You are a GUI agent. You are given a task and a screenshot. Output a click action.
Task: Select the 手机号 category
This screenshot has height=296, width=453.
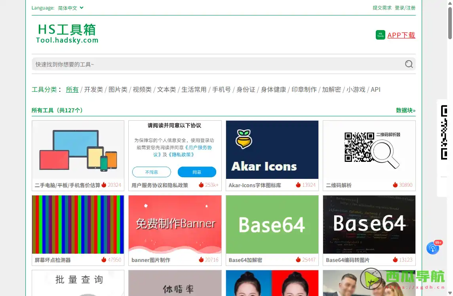coord(222,89)
